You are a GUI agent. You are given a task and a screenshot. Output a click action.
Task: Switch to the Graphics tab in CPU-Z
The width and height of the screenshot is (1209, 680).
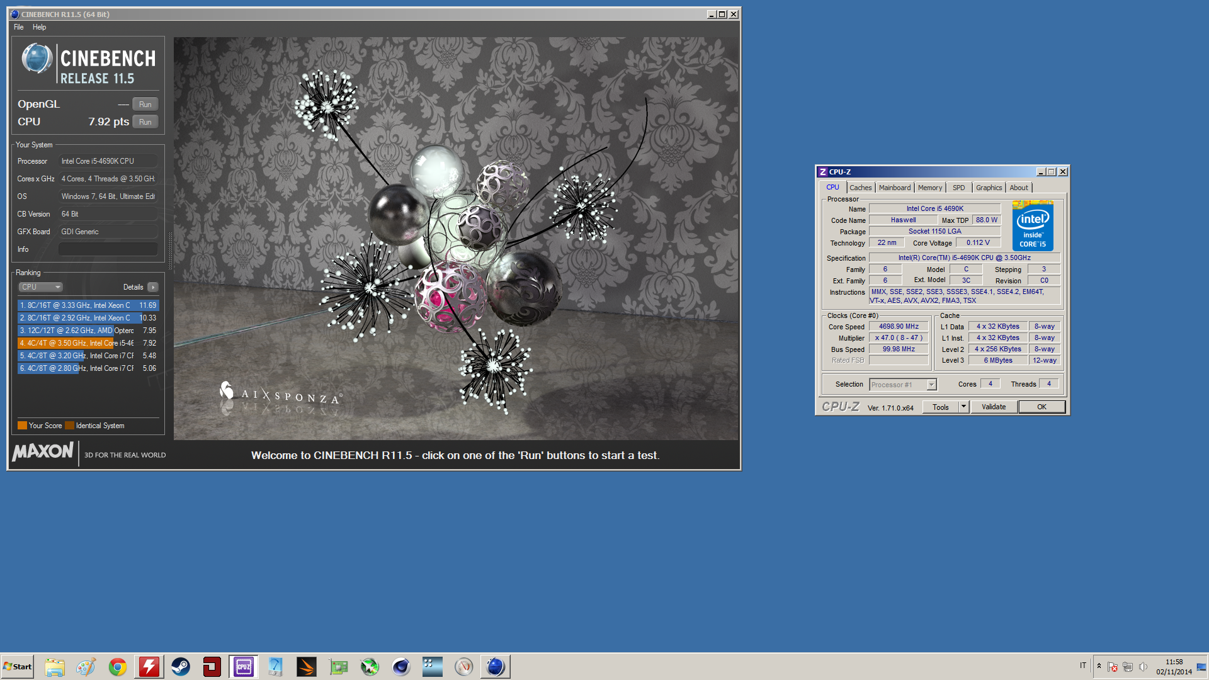989,188
